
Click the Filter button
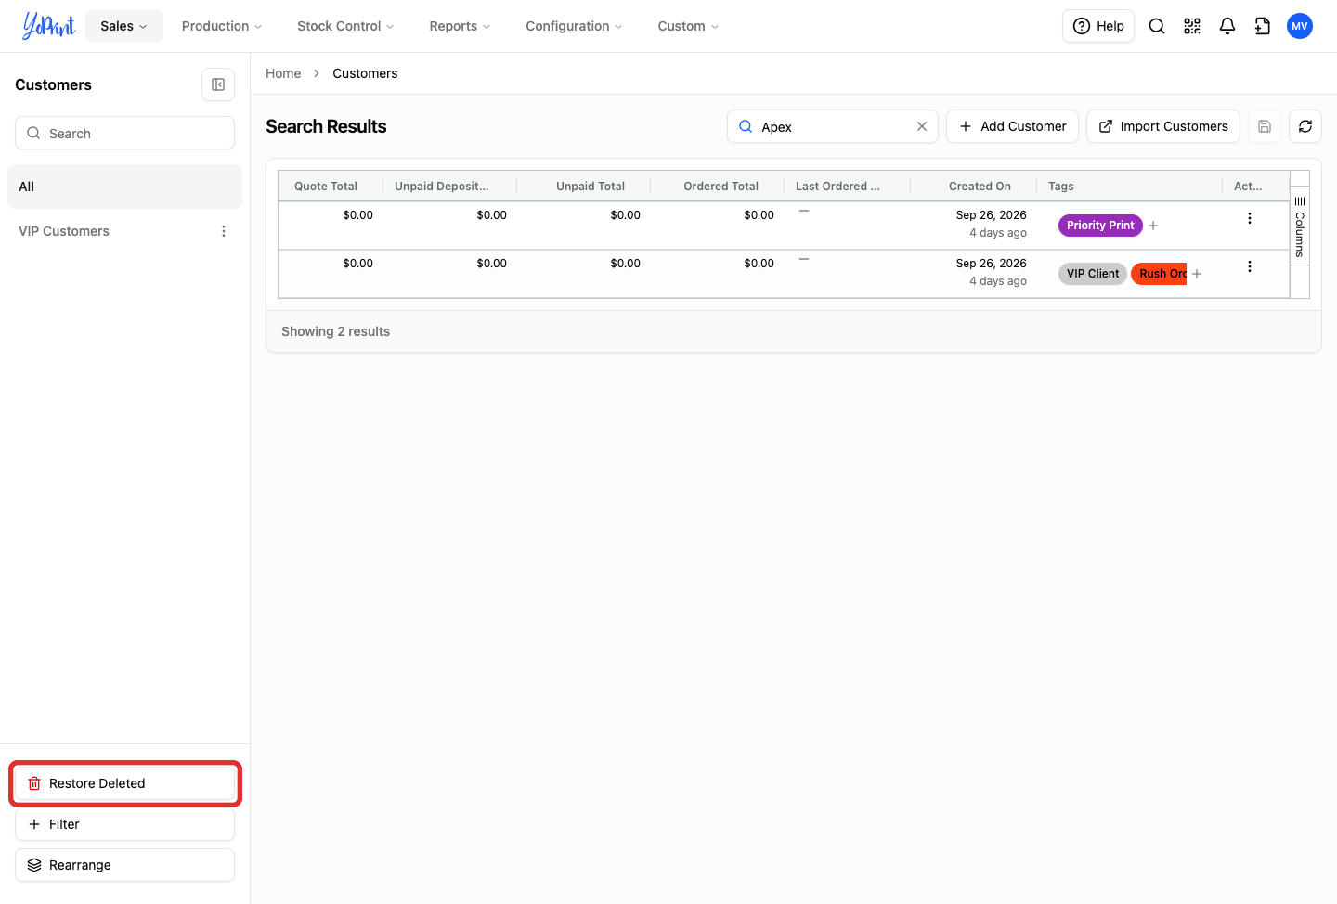(x=124, y=824)
